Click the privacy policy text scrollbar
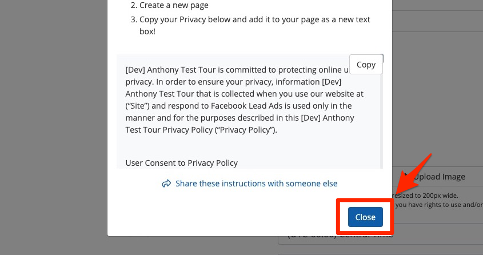483x255 pixels. pos(382,114)
